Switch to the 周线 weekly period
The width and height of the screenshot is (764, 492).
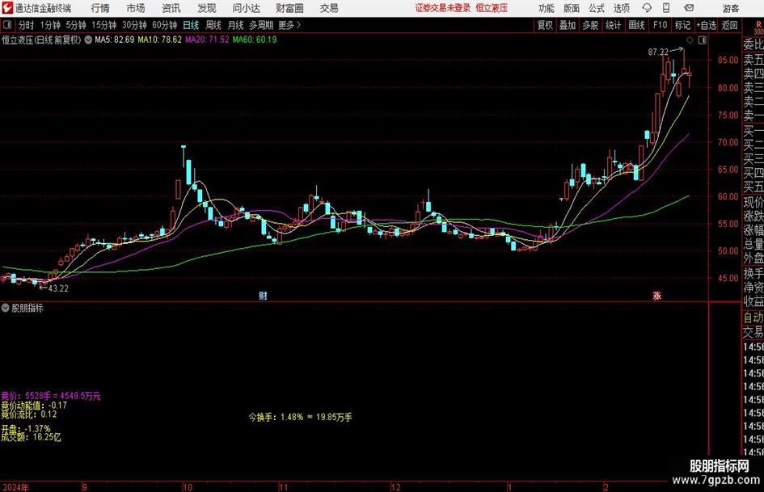pos(213,25)
